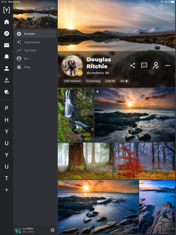This screenshot has width=176, height=235.
Task: Open the messages envelope icon
Action: 7,45
